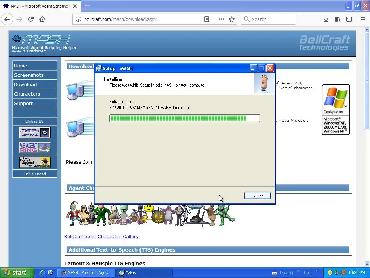The height and width of the screenshot is (278, 370).
Task: Close the Setup - MASH dialog
Action: coord(270,68)
